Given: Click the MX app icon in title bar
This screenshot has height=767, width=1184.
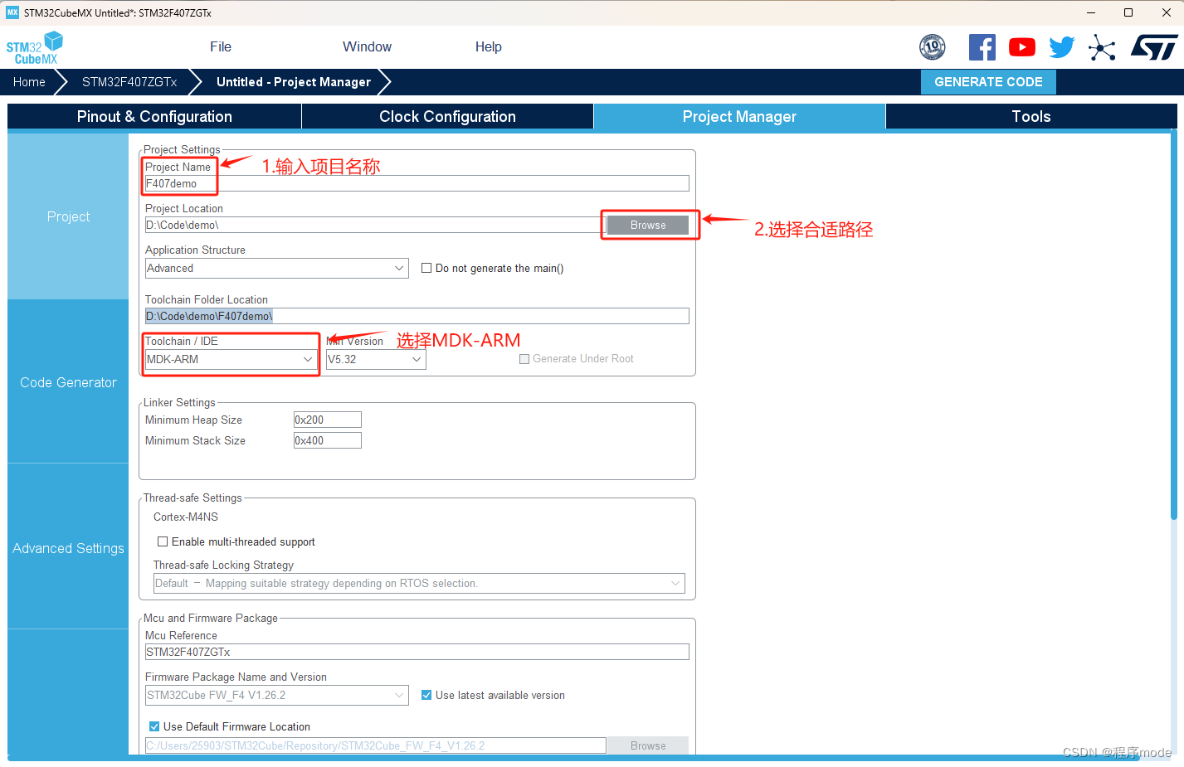Looking at the screenshot, I should [x=12, y=12].
